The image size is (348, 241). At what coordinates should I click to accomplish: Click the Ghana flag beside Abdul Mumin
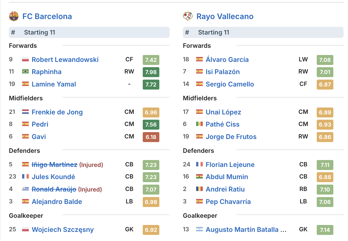click(199, 177)
